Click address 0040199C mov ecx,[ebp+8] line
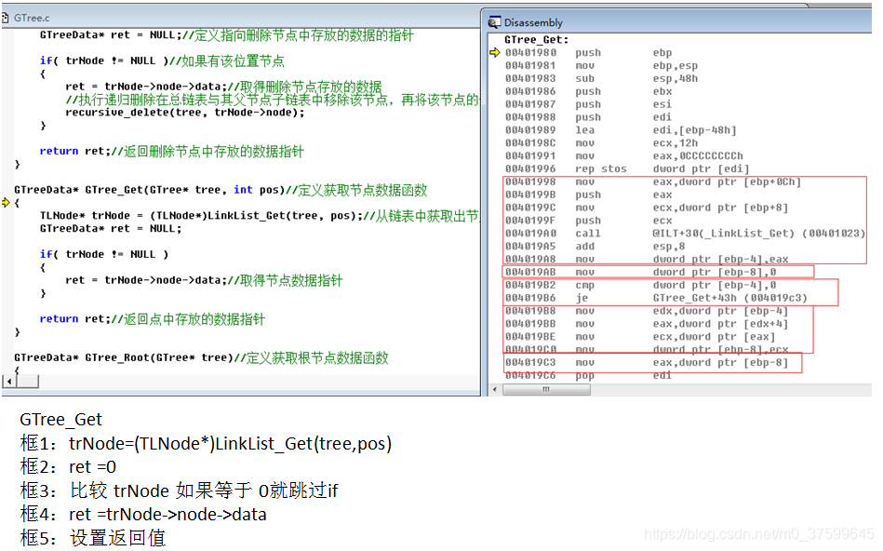The image size is (883, 551). tap(647, 208)
